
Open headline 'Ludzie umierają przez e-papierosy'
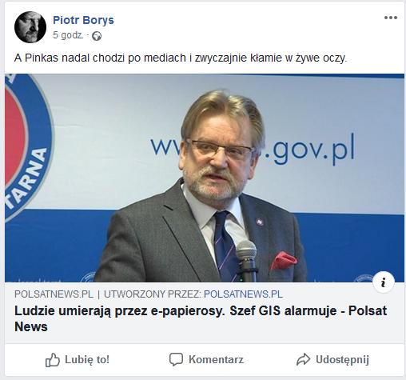click(201, 318)
